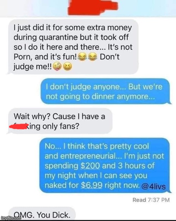The image size is (176, 221).
Task: Click the red censor mark before 'king'
Action: click(18, 126)
